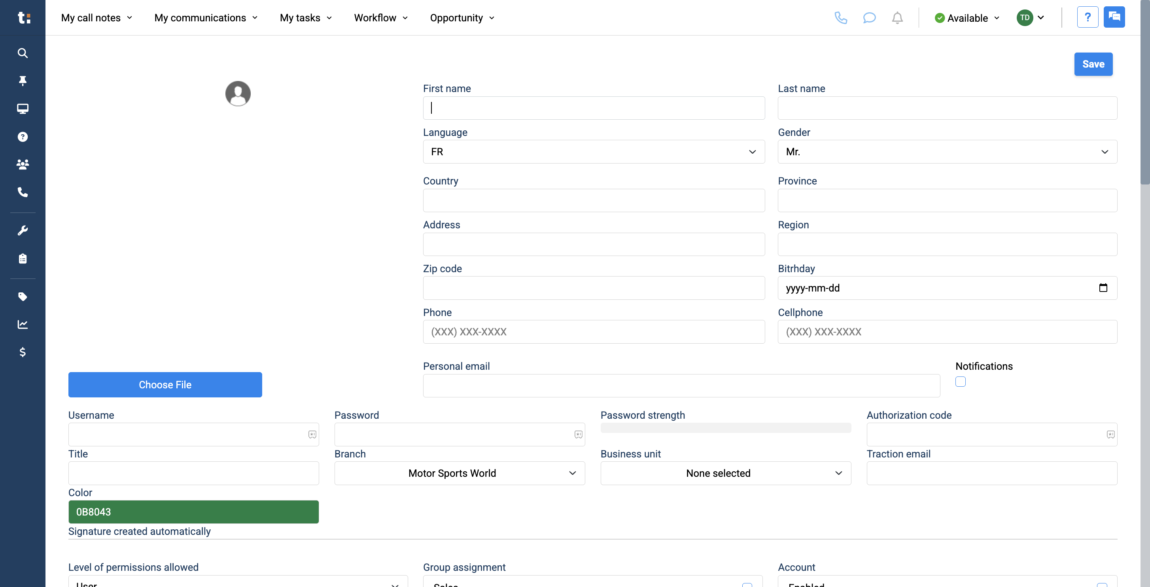Click the tag icon in the sidebar
Viewport: 1150px width, 587px height.
[x=22, y=297]
